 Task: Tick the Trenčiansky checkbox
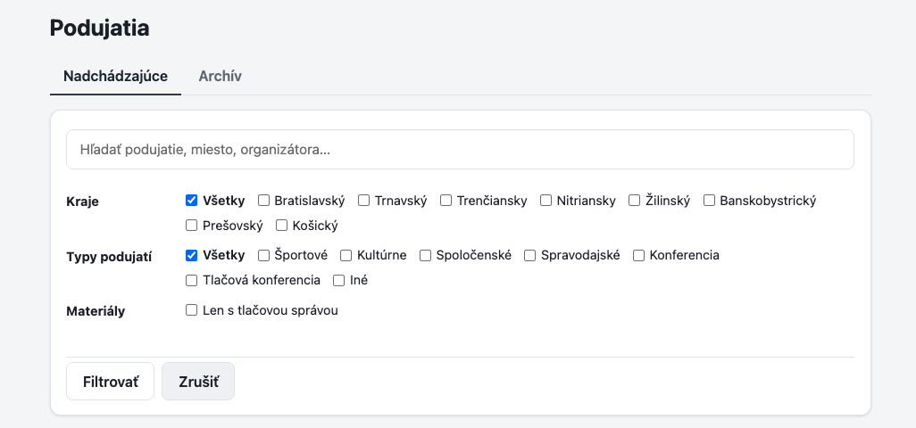pyautogui.click(x=446, y=201)
